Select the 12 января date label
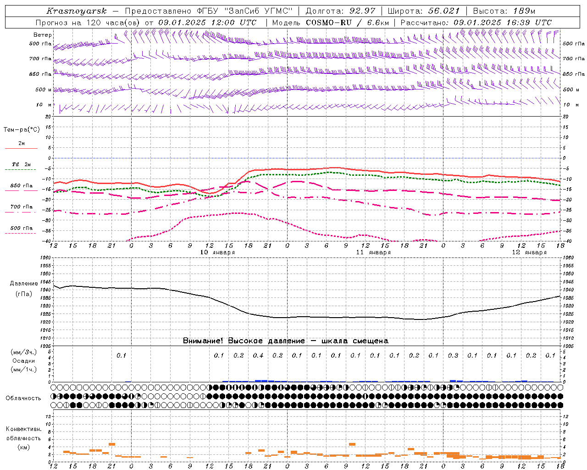587x470 pixels. [x=529, y=252]
